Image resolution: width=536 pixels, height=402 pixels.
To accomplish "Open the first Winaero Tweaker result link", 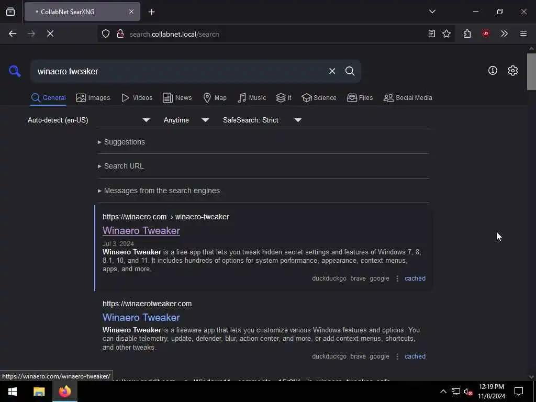I will [141, 231].
